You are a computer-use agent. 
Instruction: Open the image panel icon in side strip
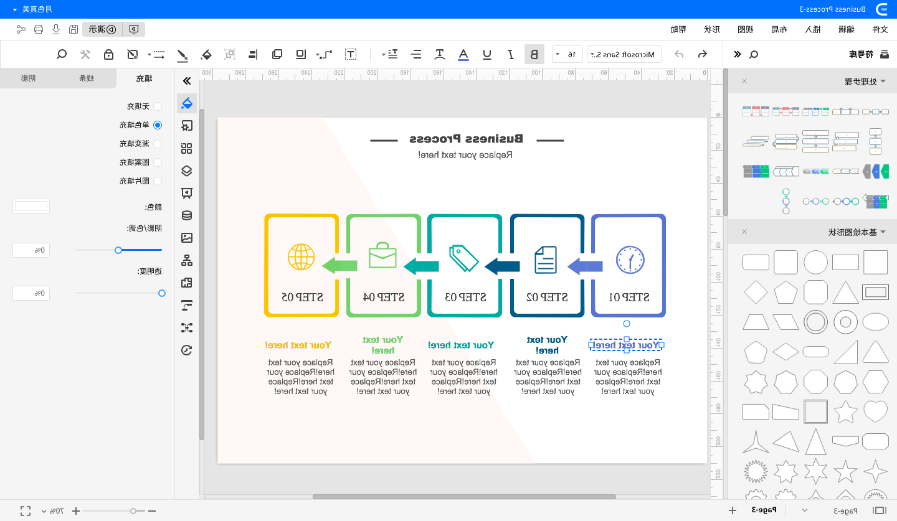[186, 238]
